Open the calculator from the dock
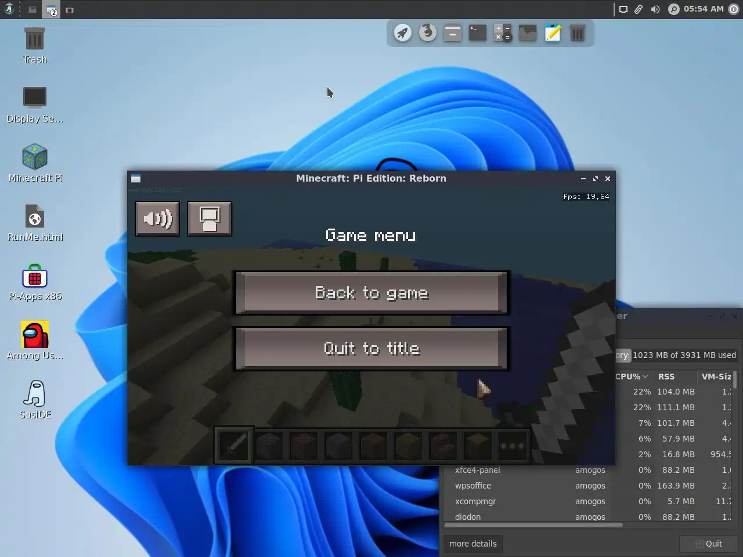This screenshot has width=743, height=557. pyautogui.click(x=503, y=33)
